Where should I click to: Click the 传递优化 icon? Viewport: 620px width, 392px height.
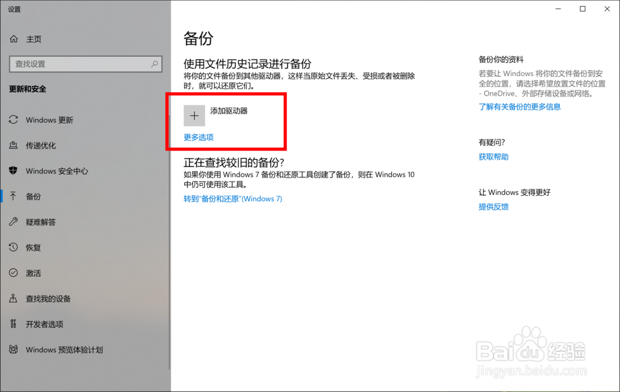(x=14, y=146)
